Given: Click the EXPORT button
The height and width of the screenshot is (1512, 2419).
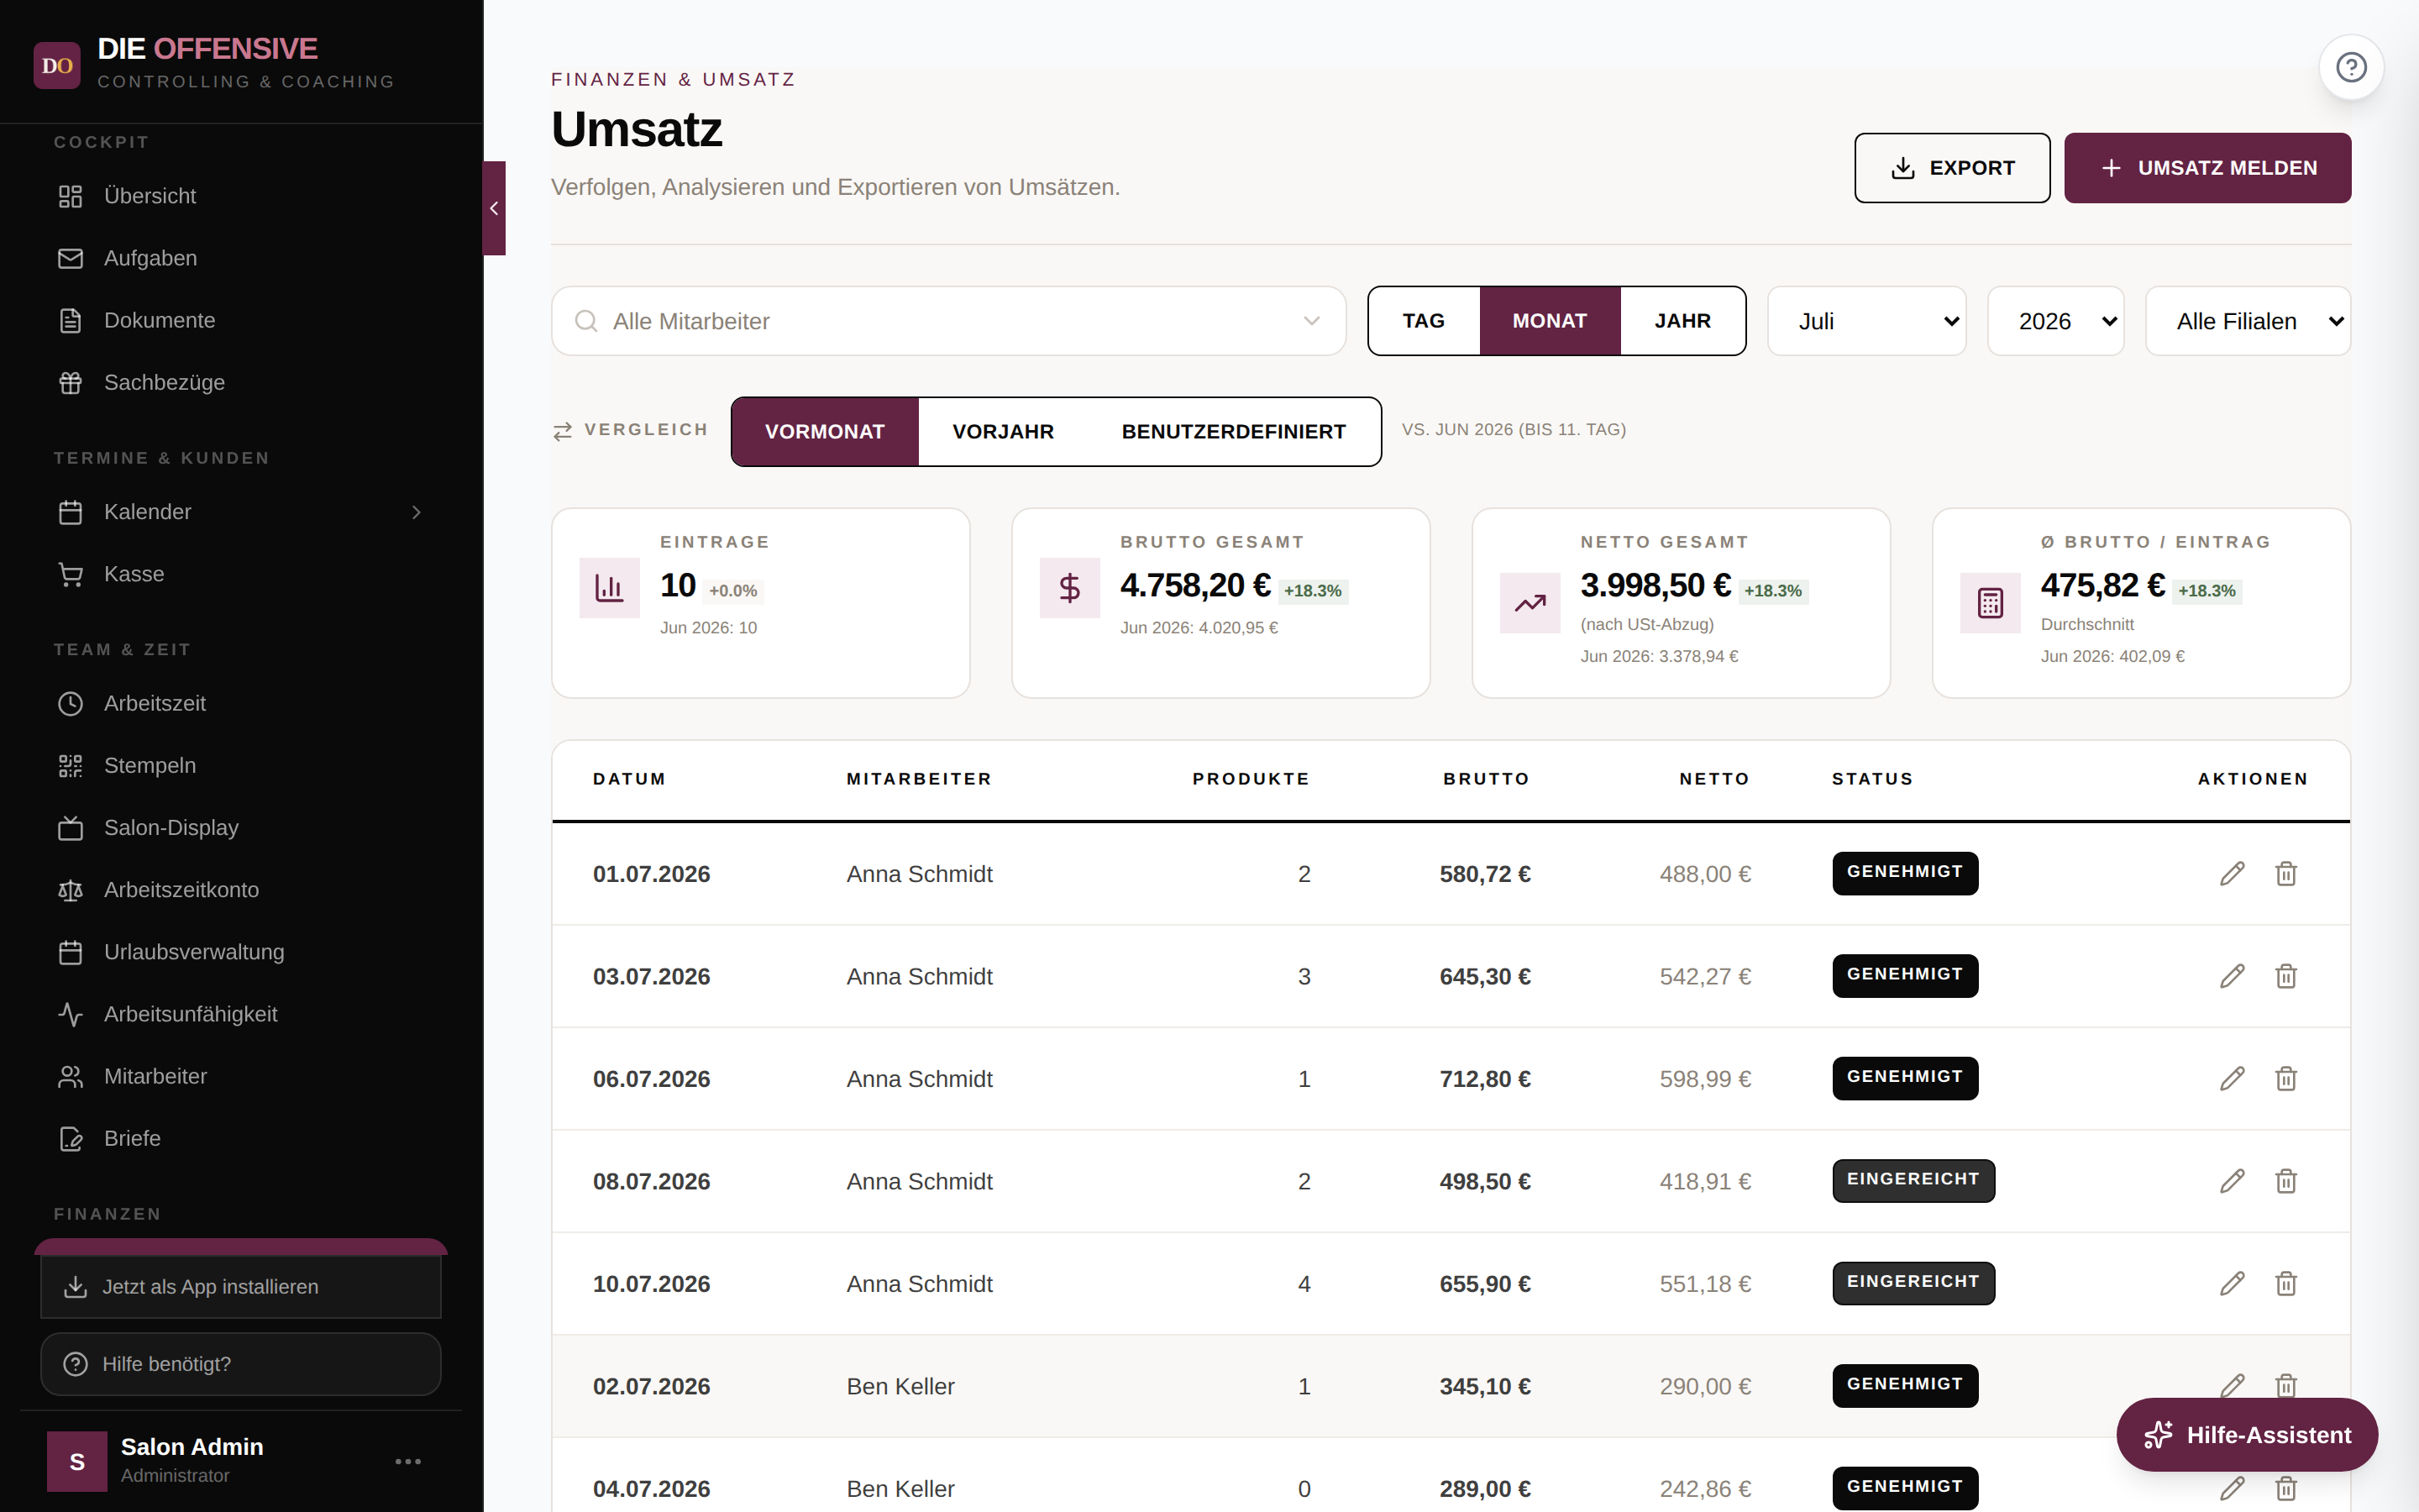Looking at the screenshot, I should (1952, 168).
